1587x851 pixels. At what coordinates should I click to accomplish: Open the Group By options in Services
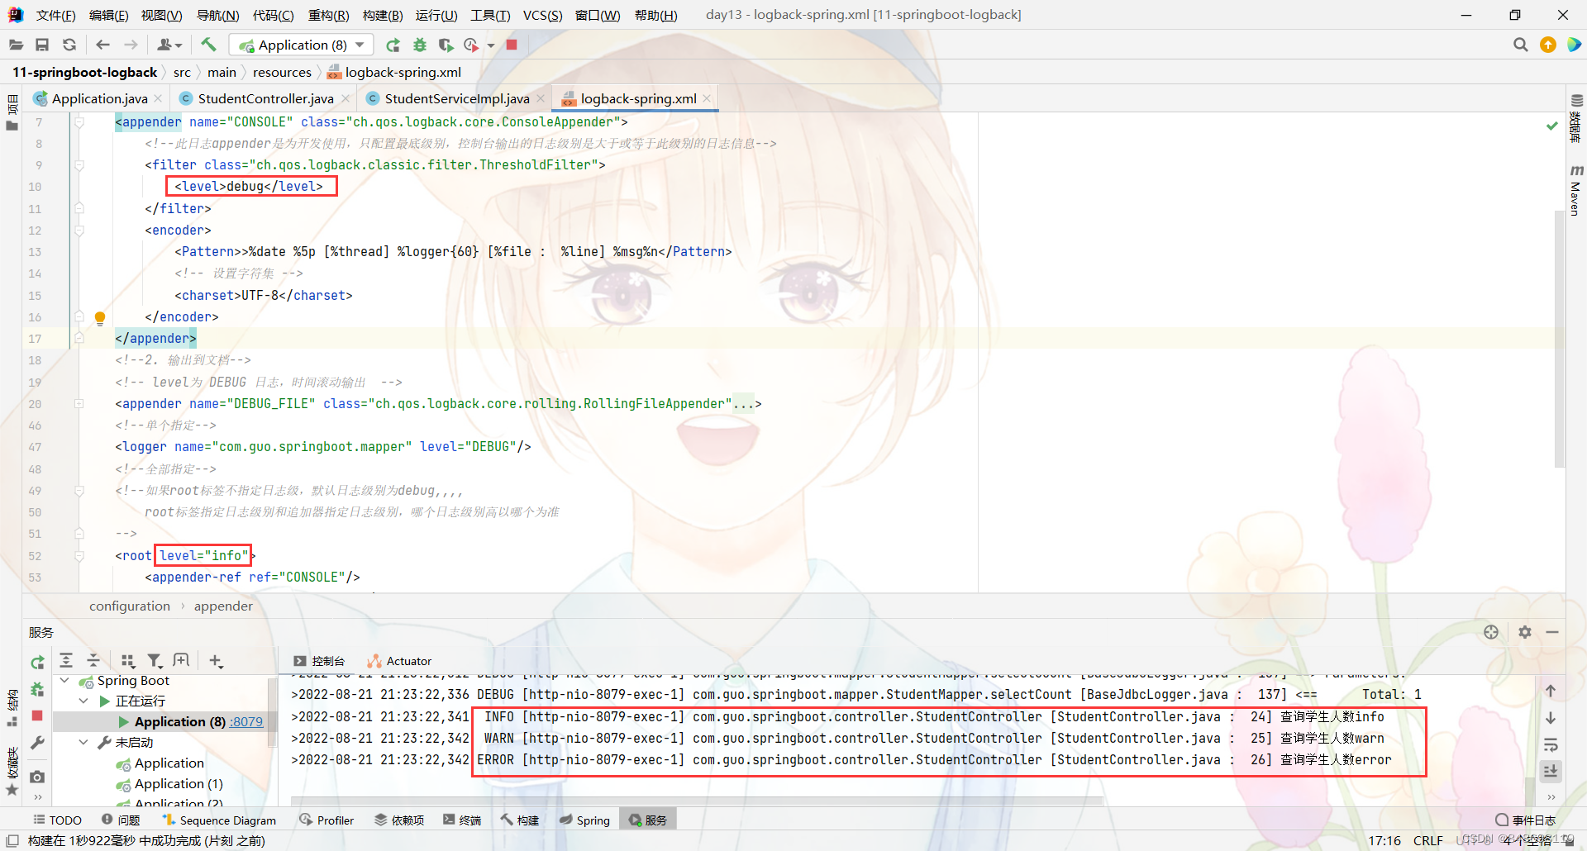127,660
